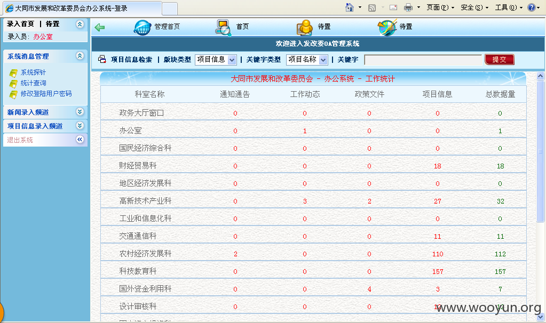This screenshot has height=323, width=546.
Task: Open the home button dropdown arrow
Action: 360,7
